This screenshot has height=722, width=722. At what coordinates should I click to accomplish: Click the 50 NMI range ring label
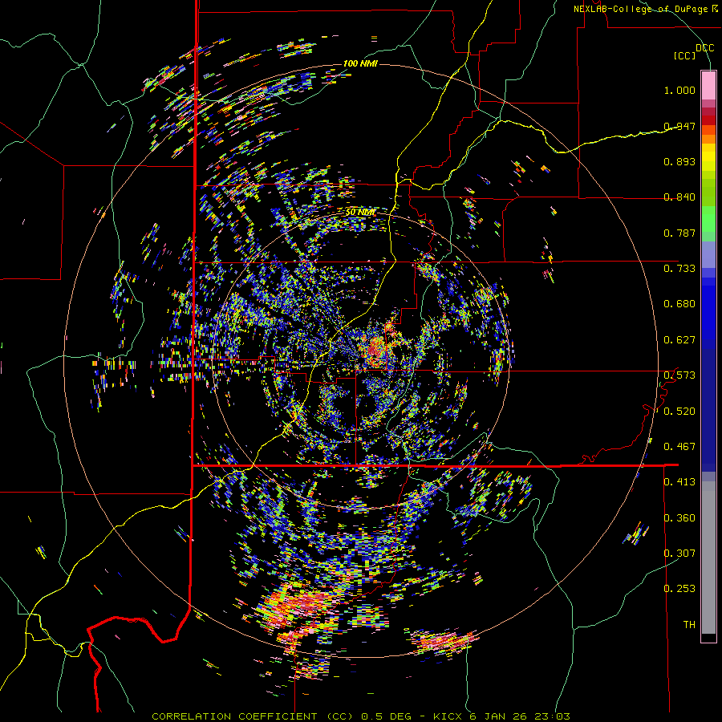[x=360, y=213]
